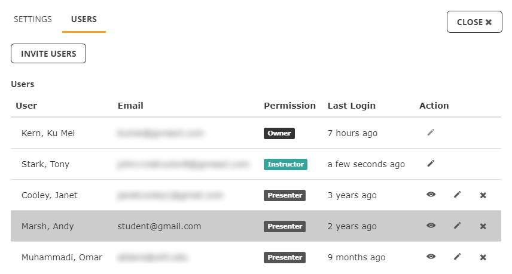
Task: Remove Muhammadi, Omar using the X icon
Action: click(x=483, y=257)
